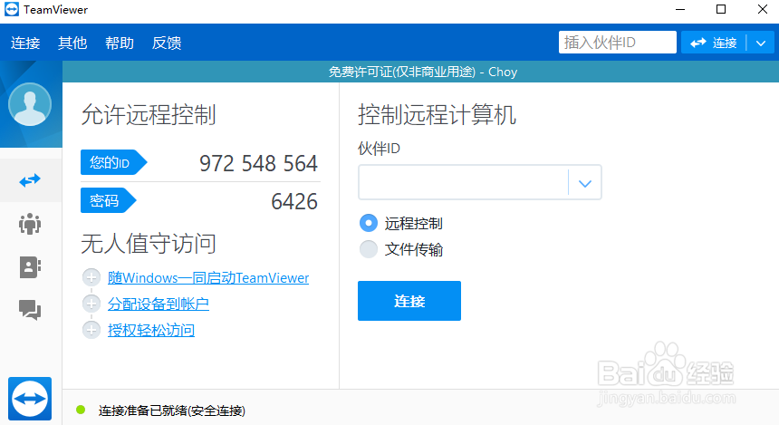The height and width of the screenshot is (425, 779).
Task: Click the top toolbar 连接 button
Action: [714, 43]
